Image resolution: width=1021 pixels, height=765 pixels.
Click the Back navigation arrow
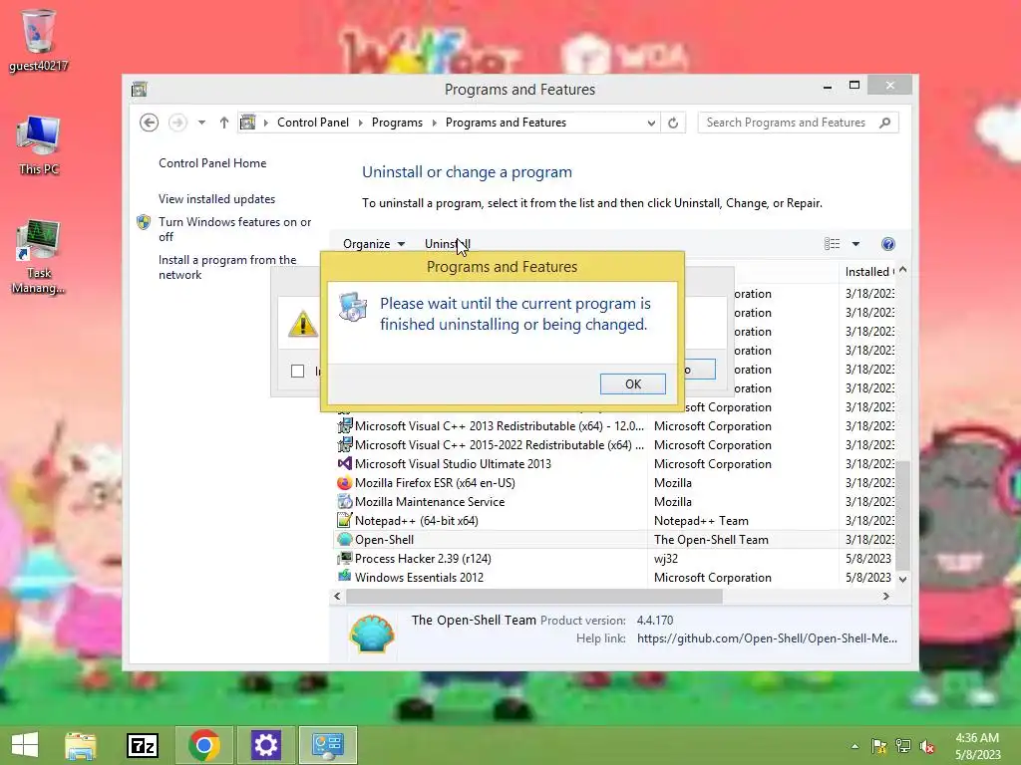150,123
